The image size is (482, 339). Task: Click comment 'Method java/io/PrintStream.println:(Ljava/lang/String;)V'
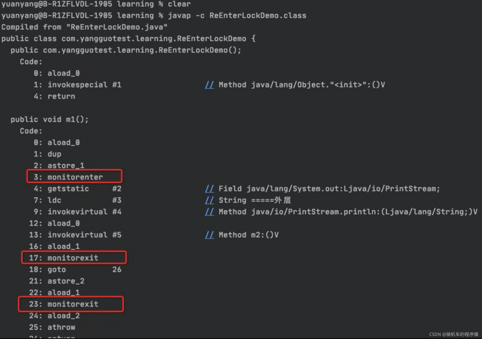[x=348, y=212]
